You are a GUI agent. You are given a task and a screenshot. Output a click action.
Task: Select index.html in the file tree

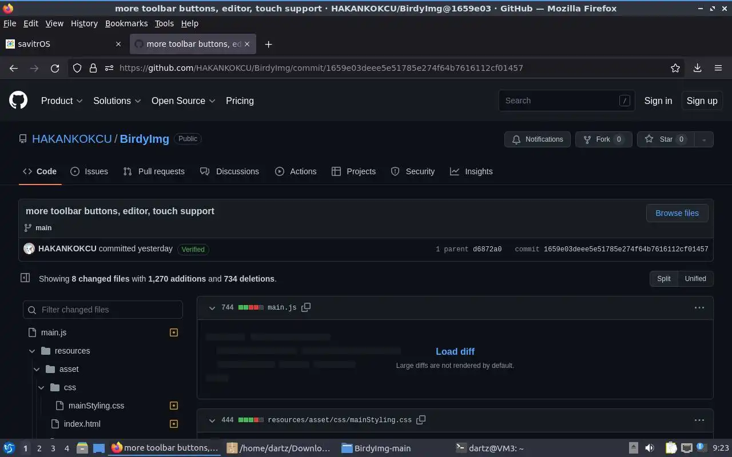click(x=82, y=424)
